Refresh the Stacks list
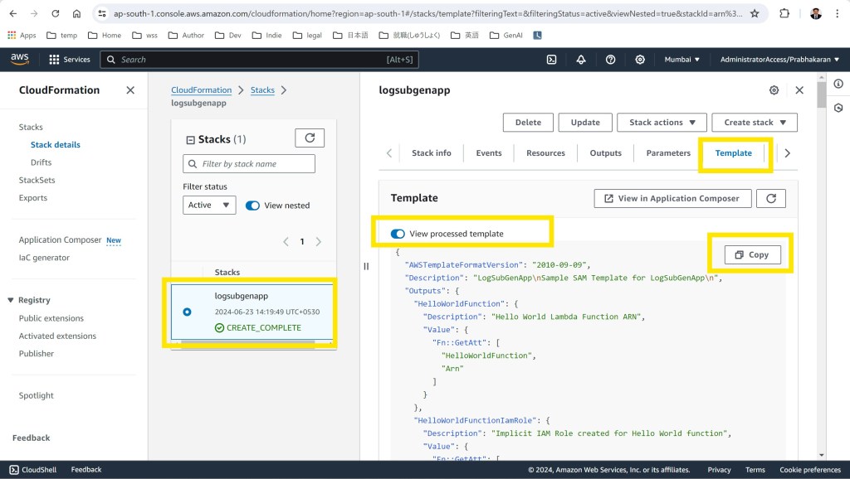 (x=310, y=138)
